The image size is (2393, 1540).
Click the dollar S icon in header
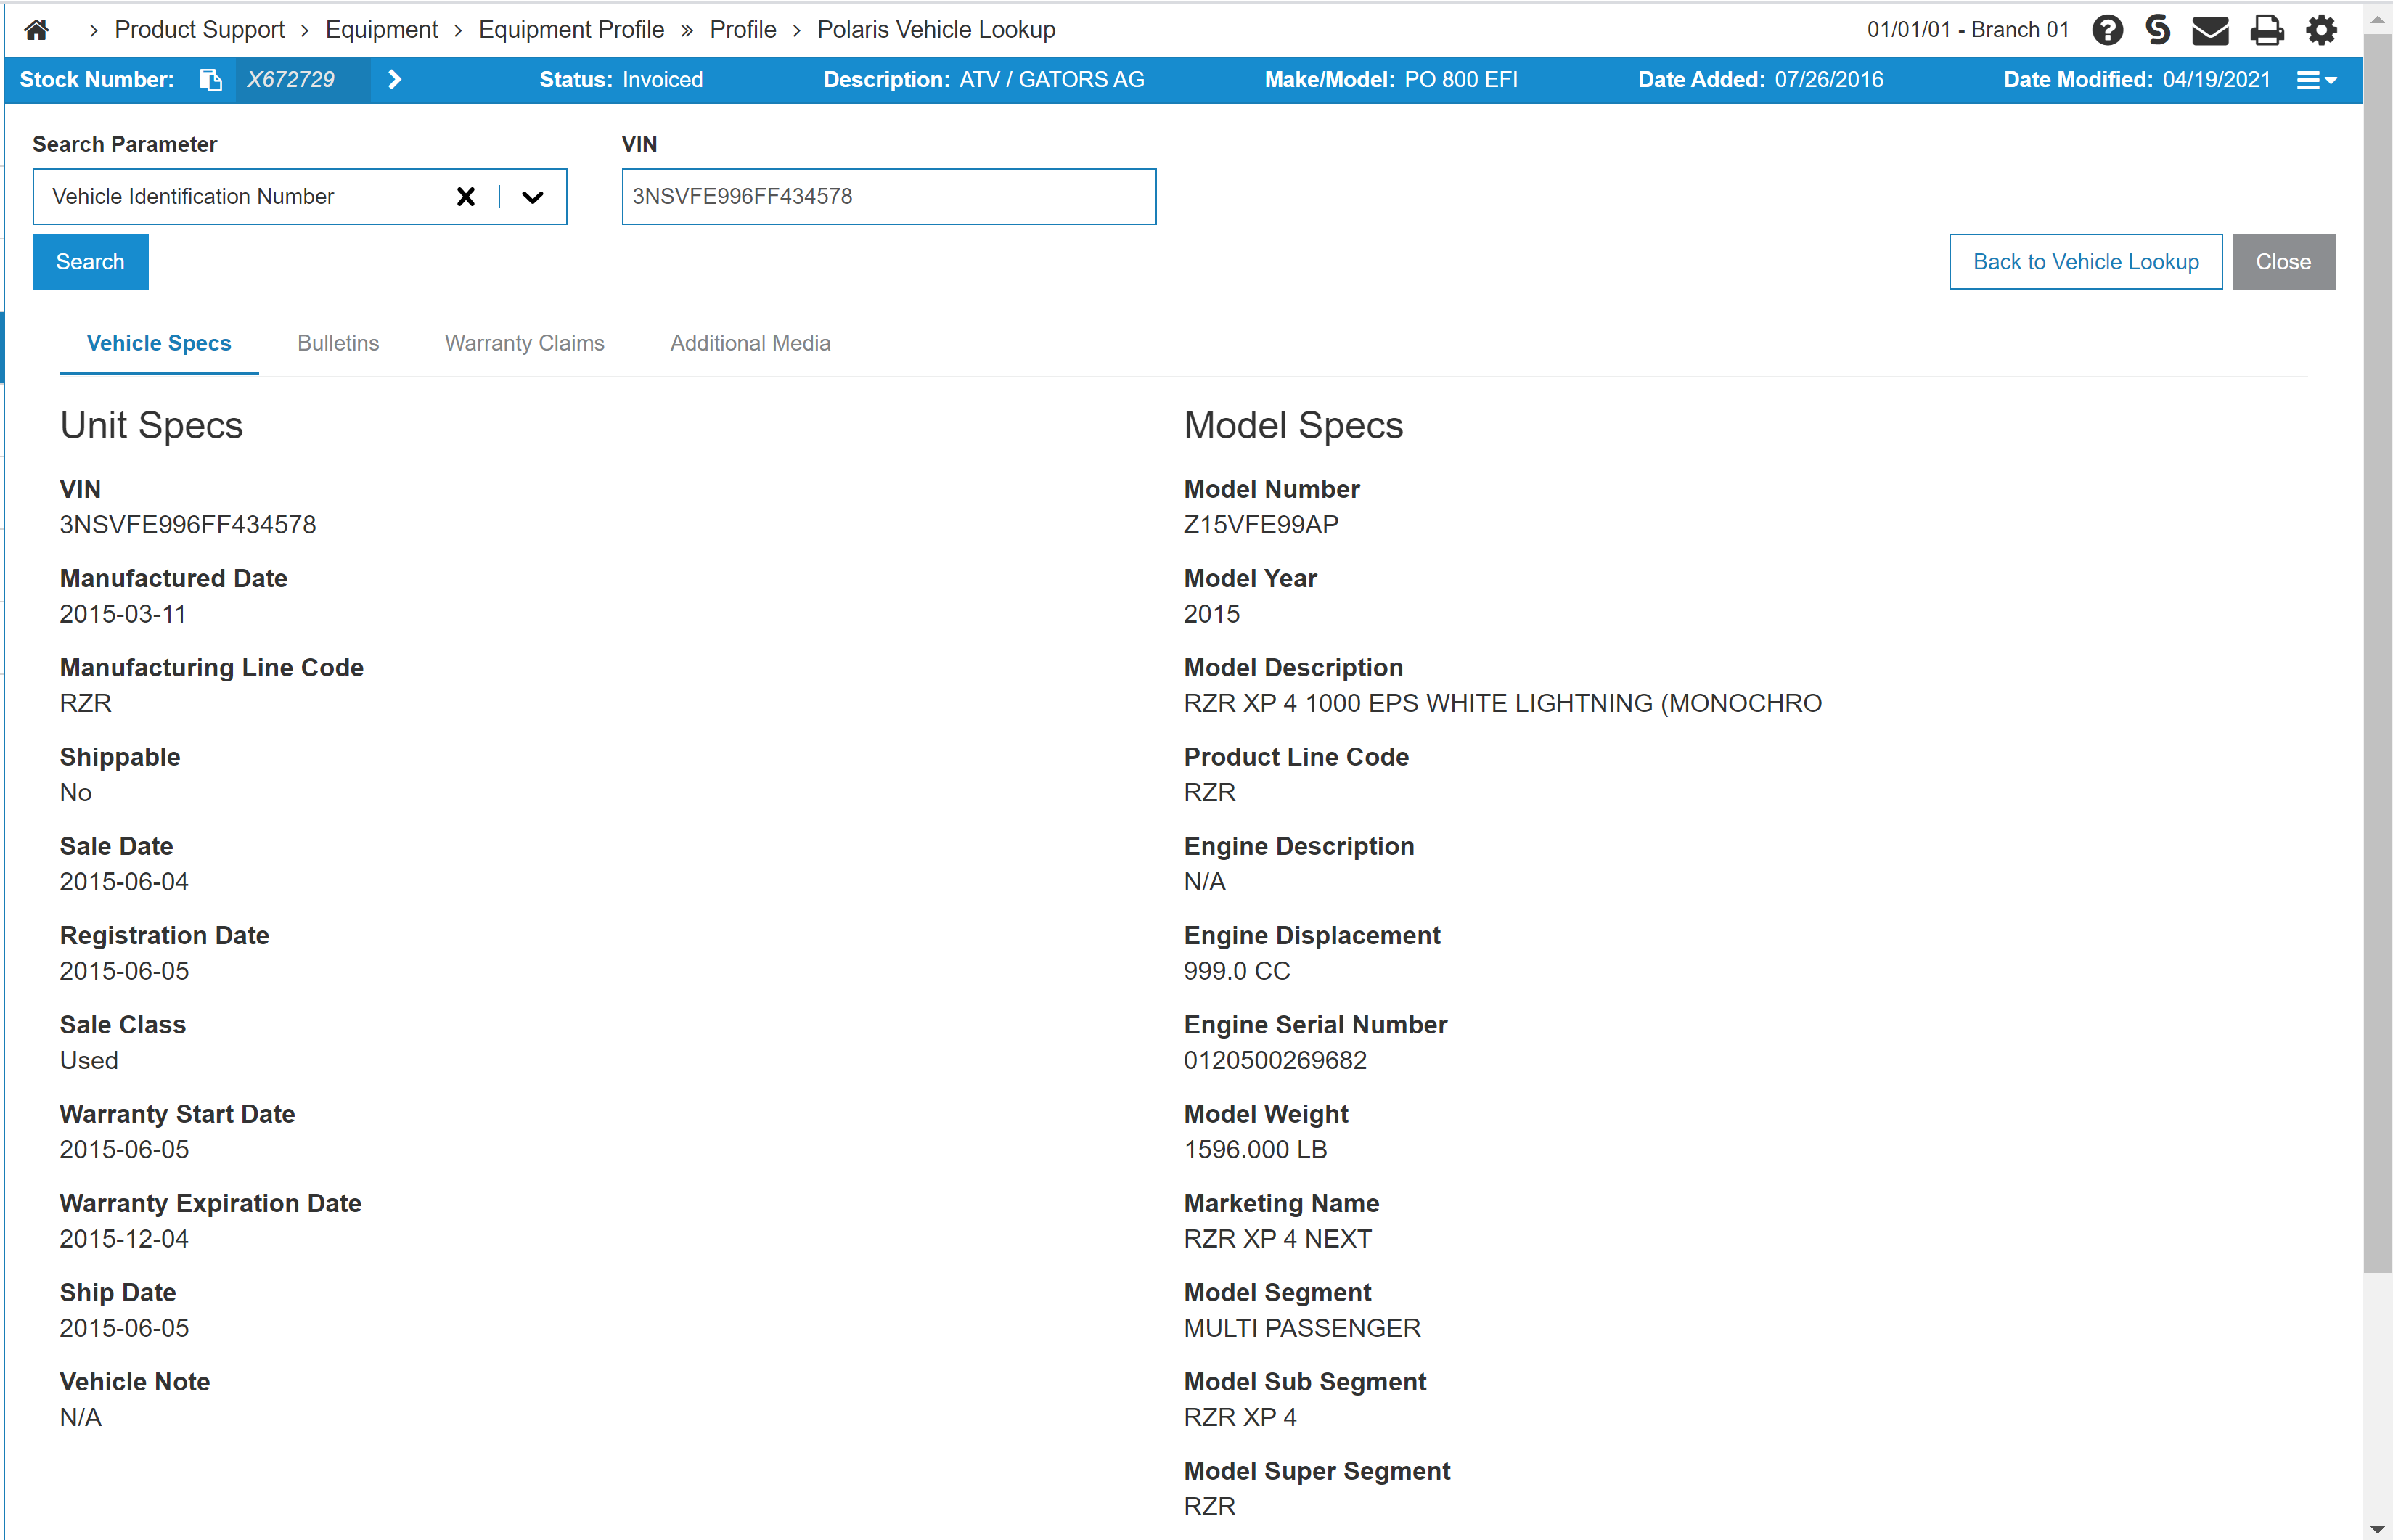coord(2158,30)
